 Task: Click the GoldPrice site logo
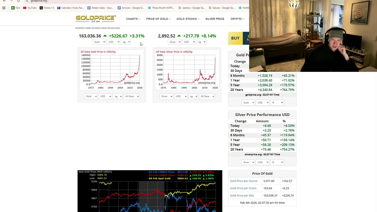pos(96,19)
